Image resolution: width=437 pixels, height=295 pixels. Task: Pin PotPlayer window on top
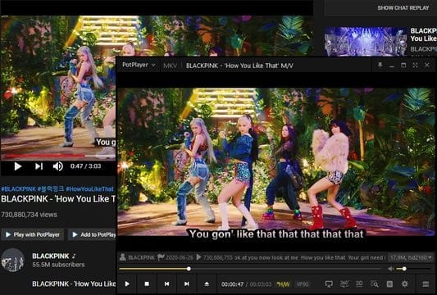(x=380, y=65)
